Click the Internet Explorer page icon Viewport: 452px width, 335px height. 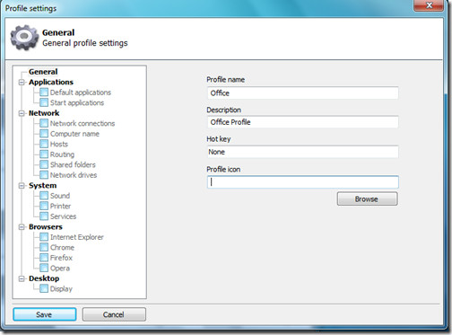pyautogui.click(x=44, y=237)
